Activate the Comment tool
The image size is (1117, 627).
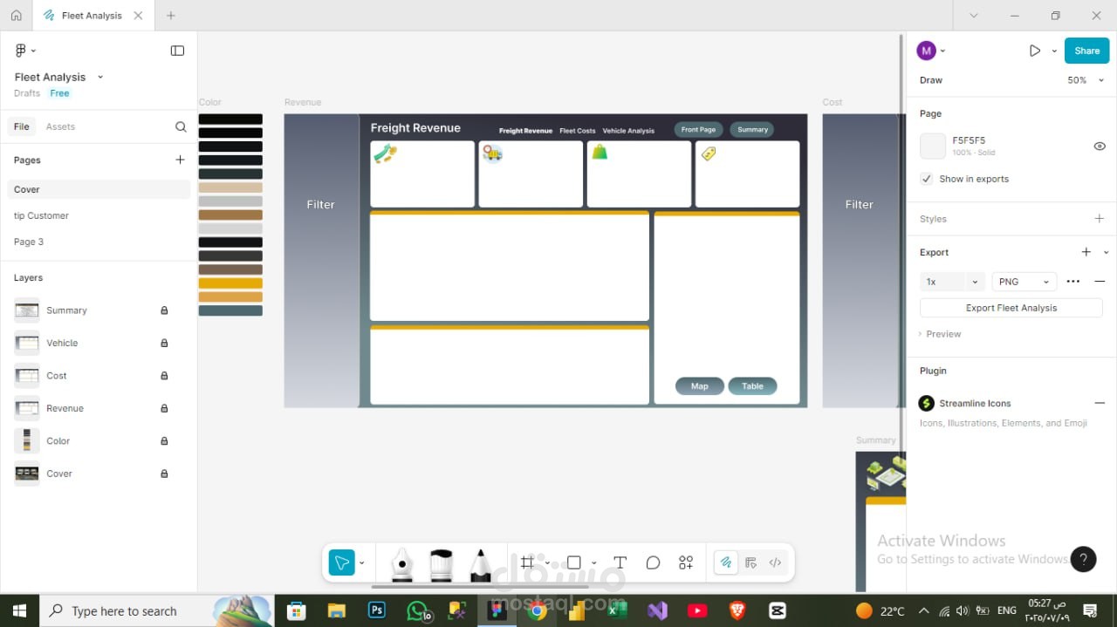(x=653, y=562)
